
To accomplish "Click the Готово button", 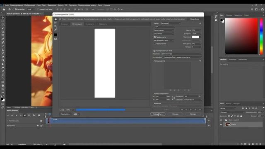I will pyautogui.click(x=193, y=114).
